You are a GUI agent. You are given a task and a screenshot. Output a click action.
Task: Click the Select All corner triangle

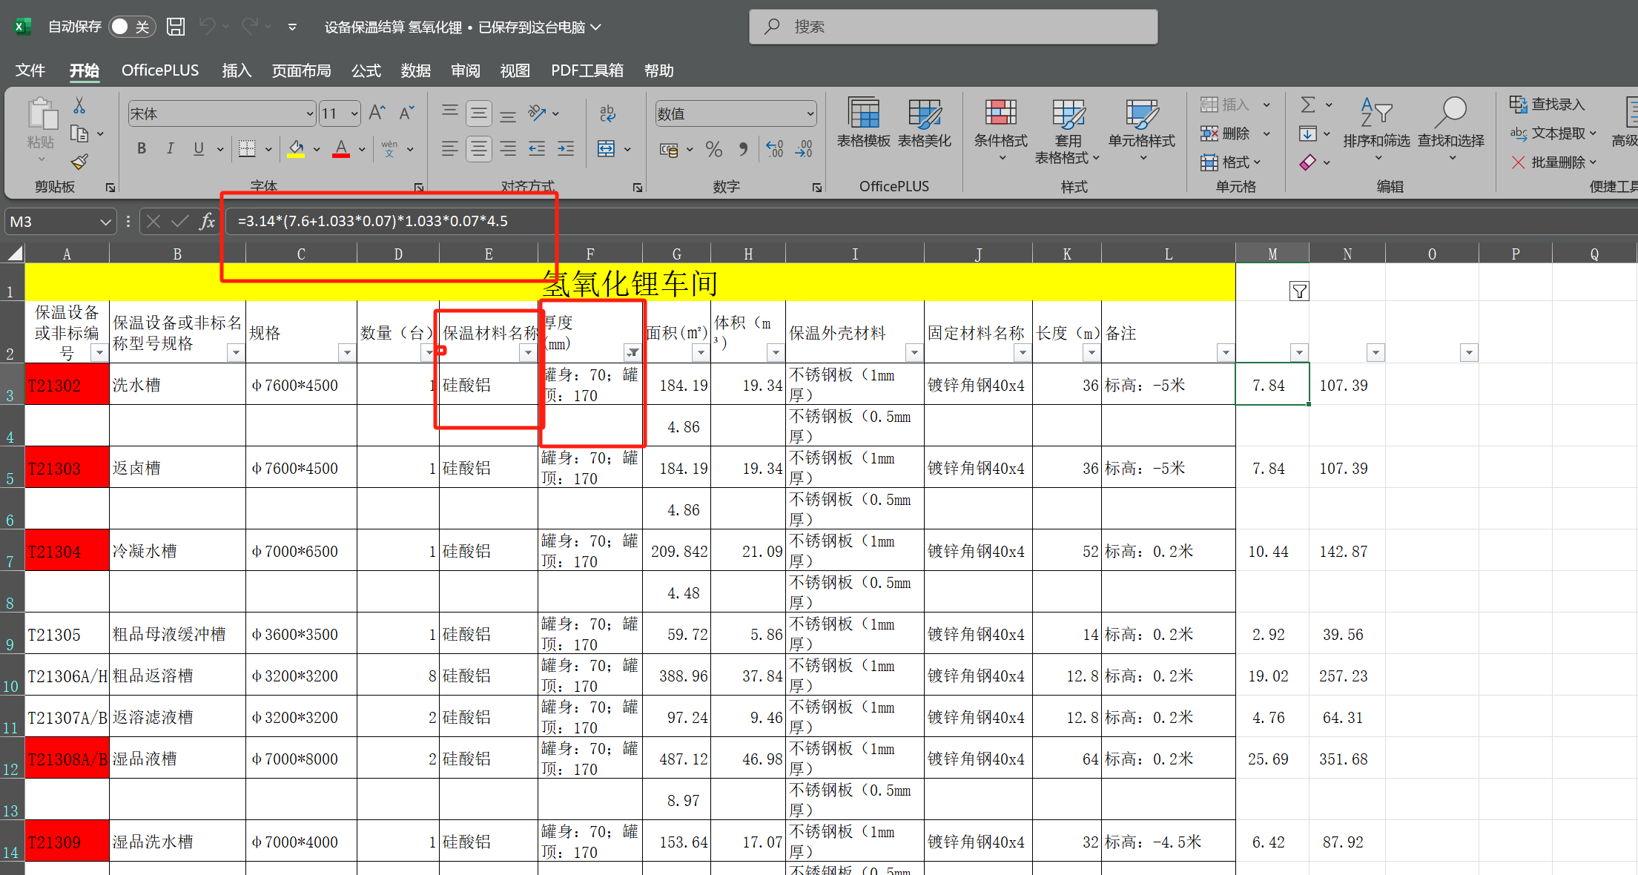[14, 254]
